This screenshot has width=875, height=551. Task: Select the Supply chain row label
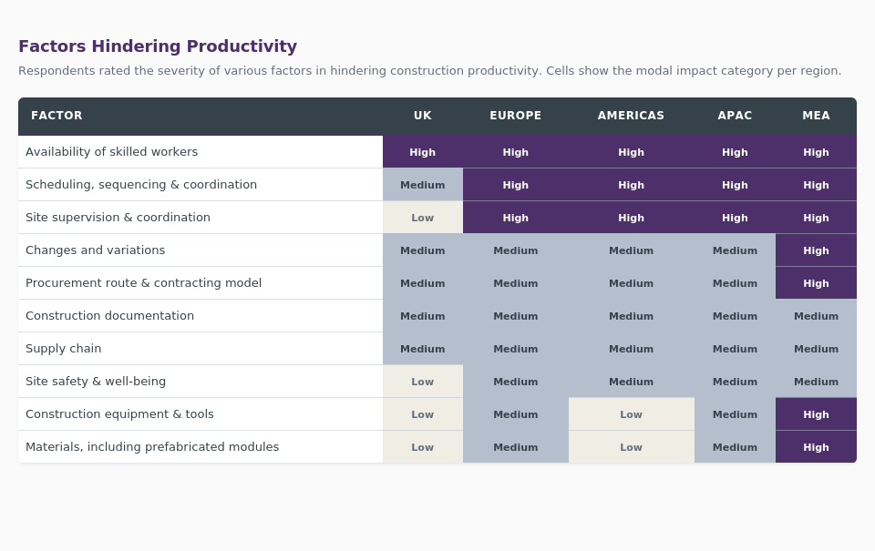[x=64, y=349]
